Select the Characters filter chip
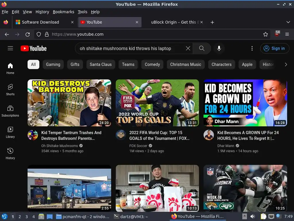The image size is (294, 221). pyautogui.click(x=221, y=64)
